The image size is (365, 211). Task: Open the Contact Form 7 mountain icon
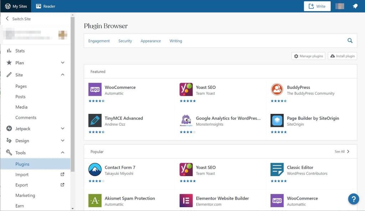tap(95, 170)
